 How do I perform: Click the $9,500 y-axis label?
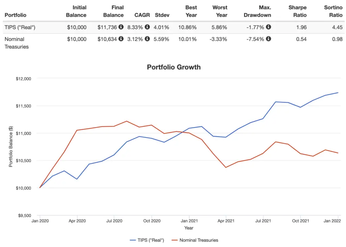[x=24, y=216]
